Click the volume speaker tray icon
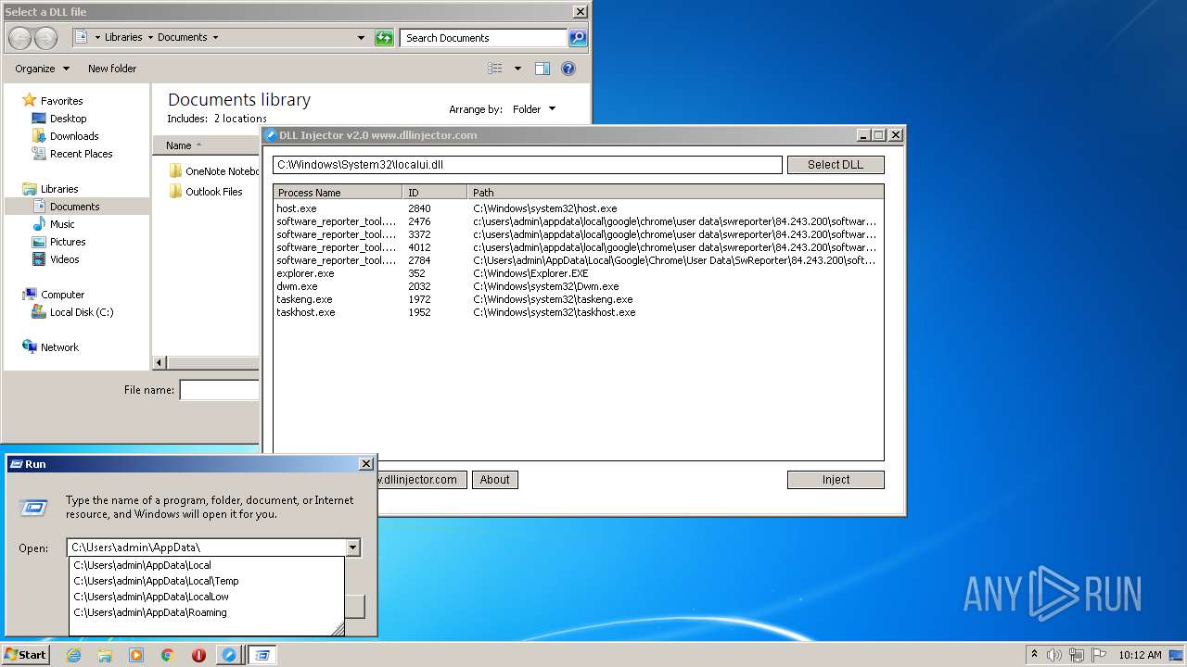1187x667 pixels. coord(1054,655)
